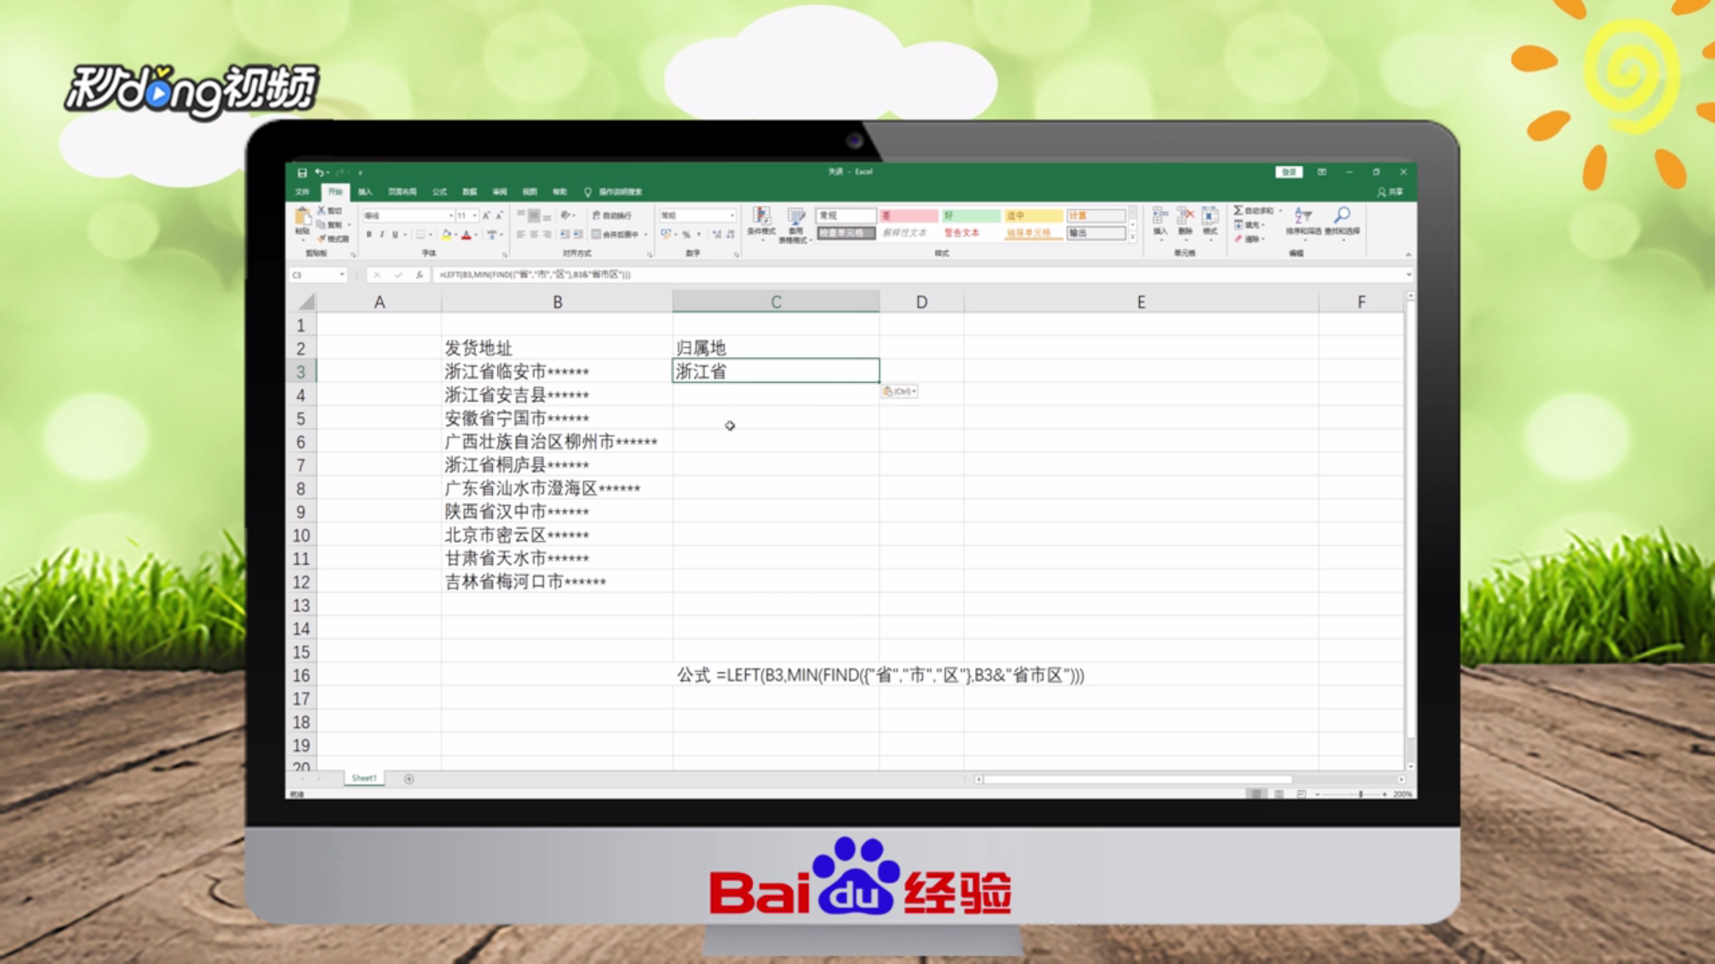
Task: Toggle Bold formatting
Action: (x=369, y=235)
